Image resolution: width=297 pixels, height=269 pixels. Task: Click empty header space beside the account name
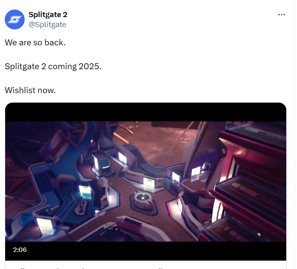click(x=170, y=19)
